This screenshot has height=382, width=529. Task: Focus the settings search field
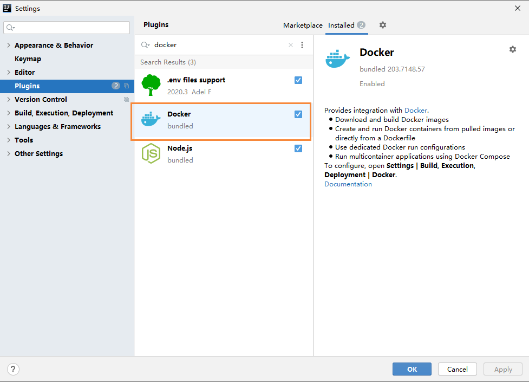(x=67, y=28)
